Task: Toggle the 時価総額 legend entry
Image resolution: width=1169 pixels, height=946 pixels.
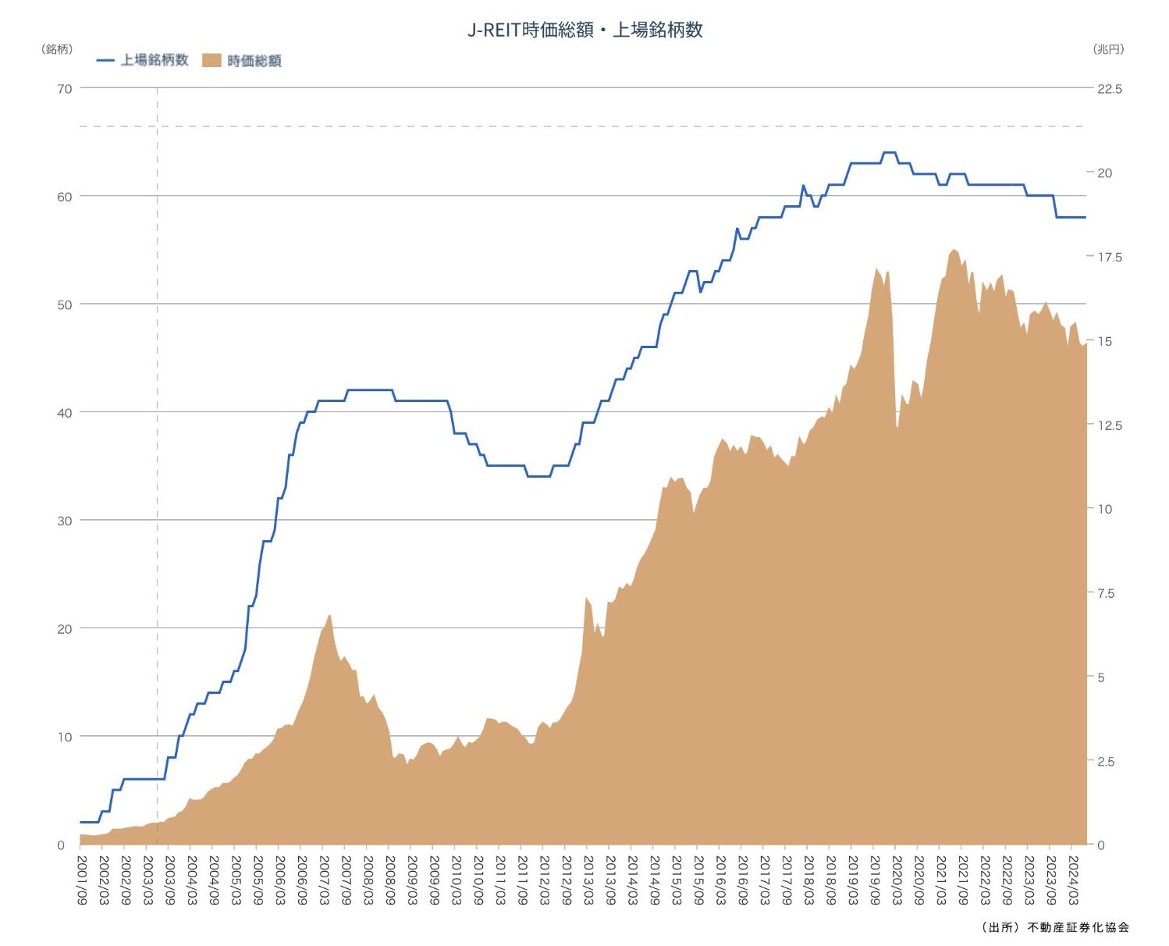Action: (241, 61)
